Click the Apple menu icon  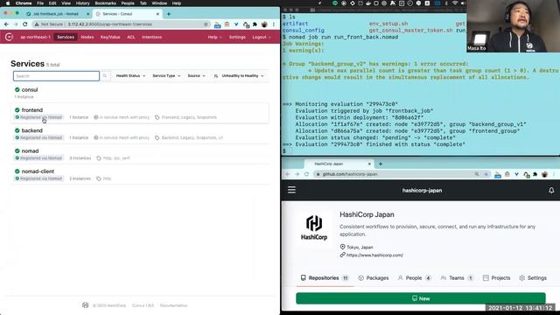click(8, 3)
